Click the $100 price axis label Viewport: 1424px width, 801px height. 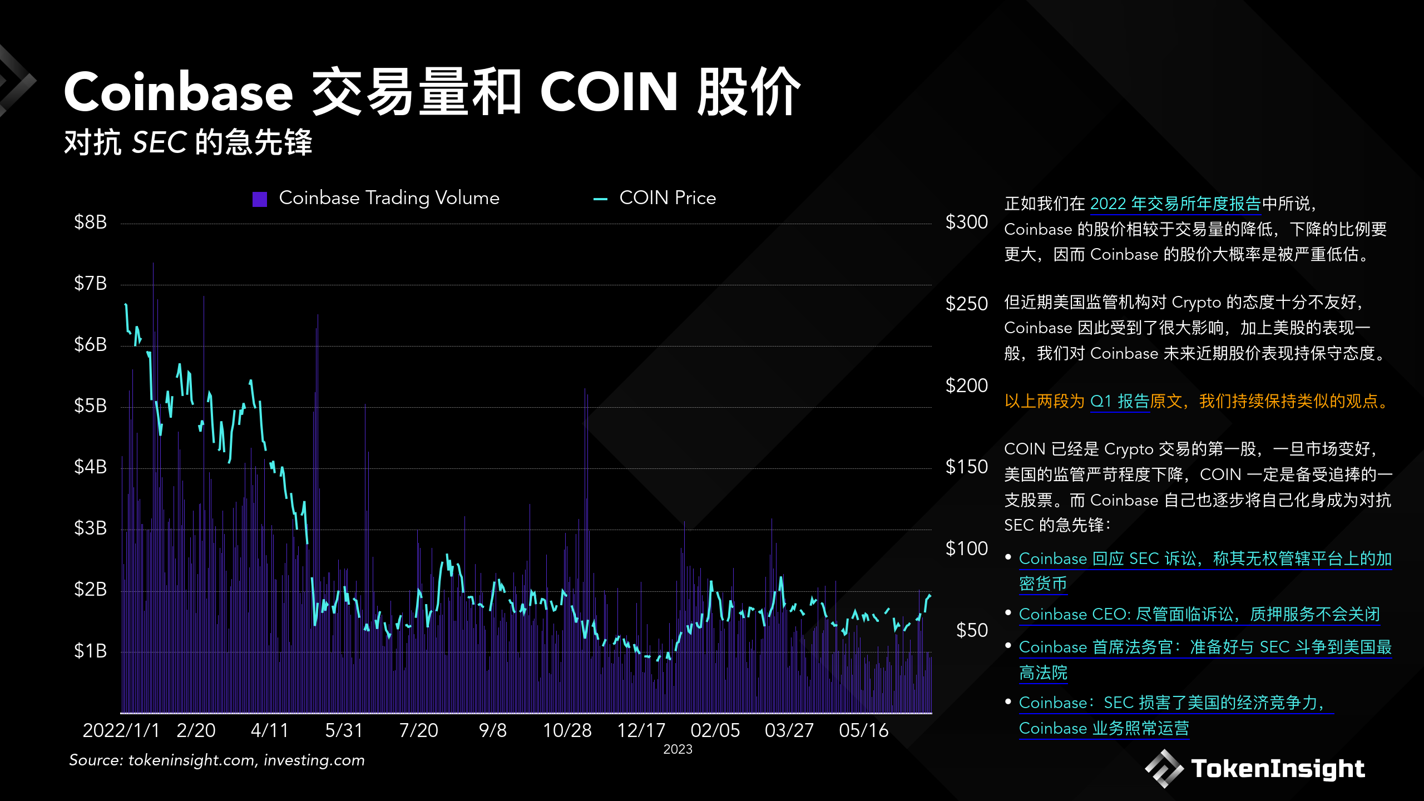pyautogui.click(x=967, y=549)
